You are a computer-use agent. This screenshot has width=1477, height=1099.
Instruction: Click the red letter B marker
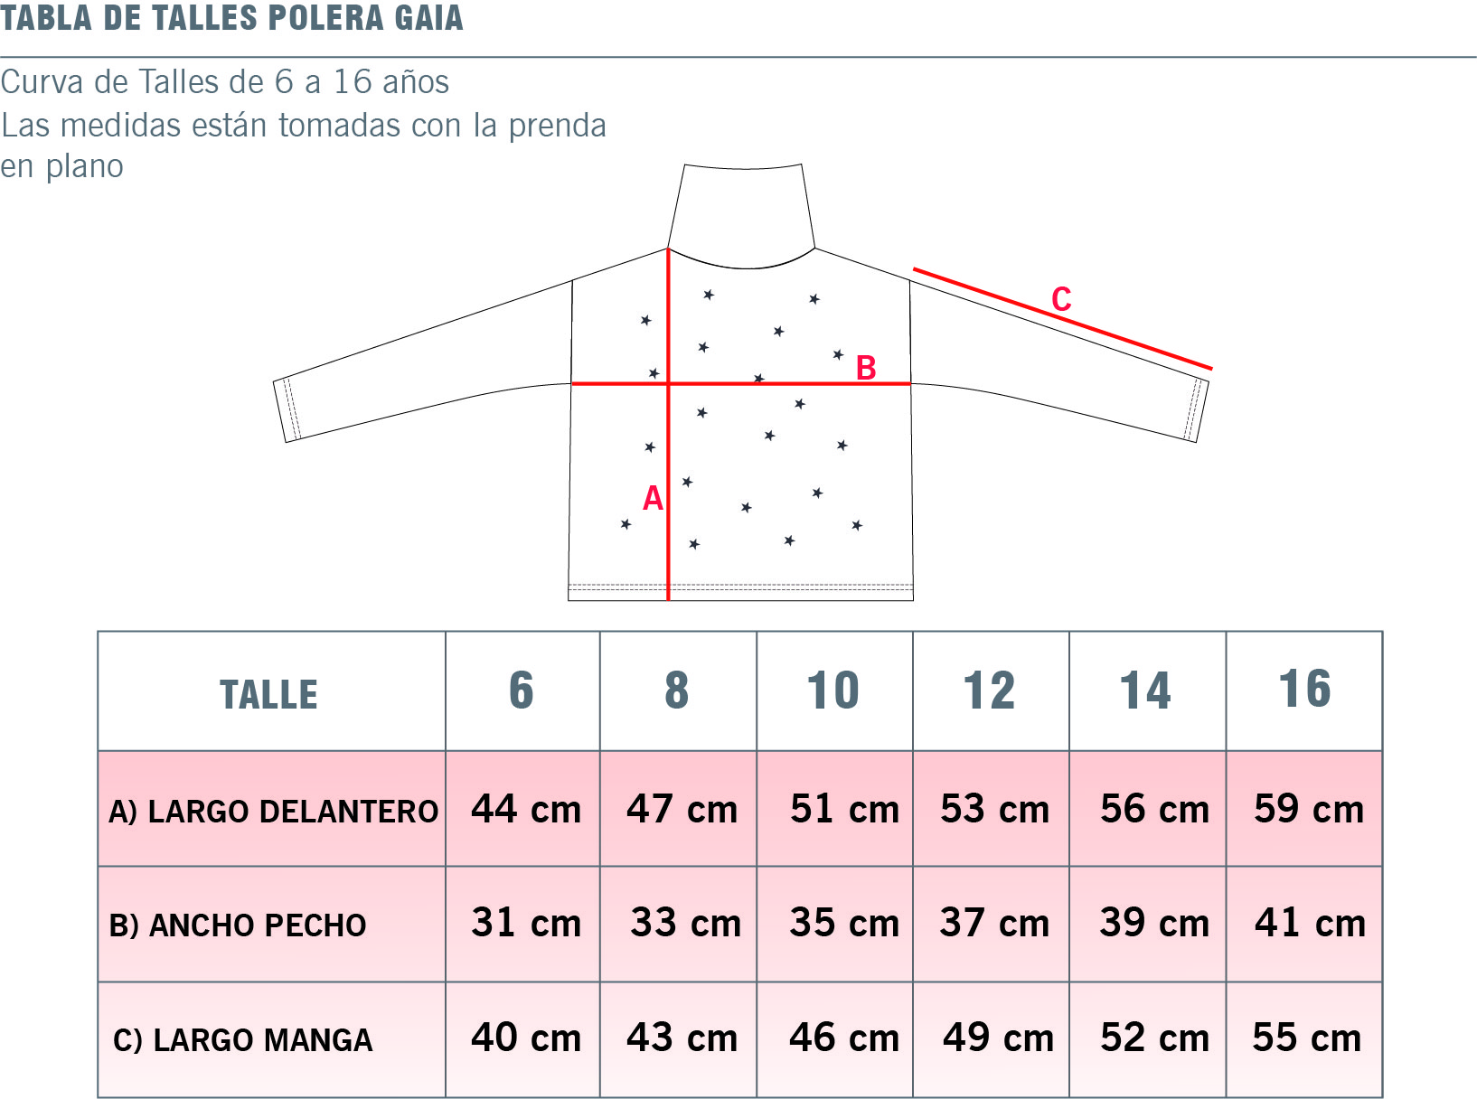[866, 368]
